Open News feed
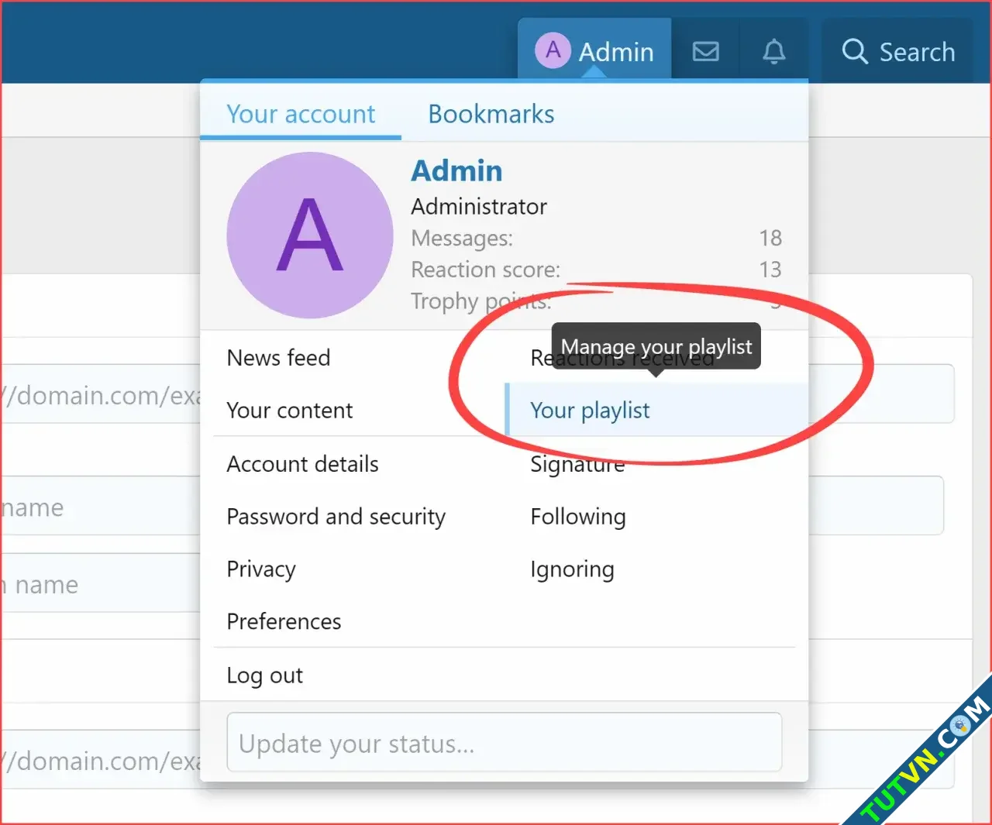This screenshot has height=825, width=992. click(x=278, y=358)
